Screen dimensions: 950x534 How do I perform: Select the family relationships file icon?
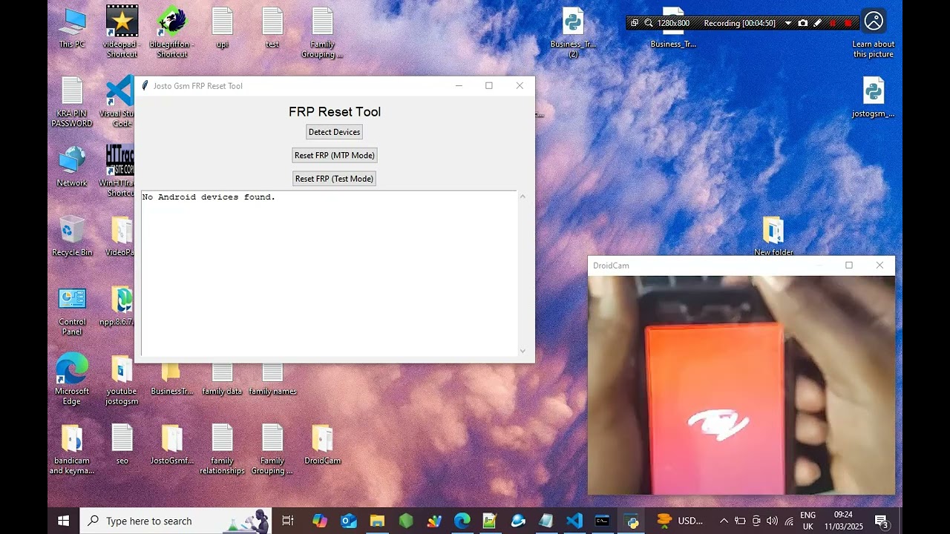[222, 449]
